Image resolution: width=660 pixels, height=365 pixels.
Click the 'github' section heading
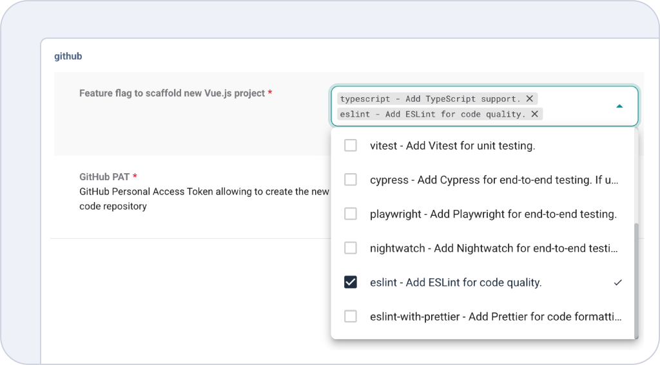coord(68,56)
